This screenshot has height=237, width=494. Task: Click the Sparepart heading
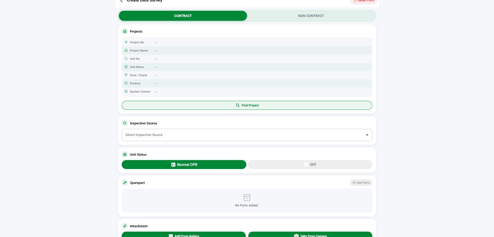point(137,183)
